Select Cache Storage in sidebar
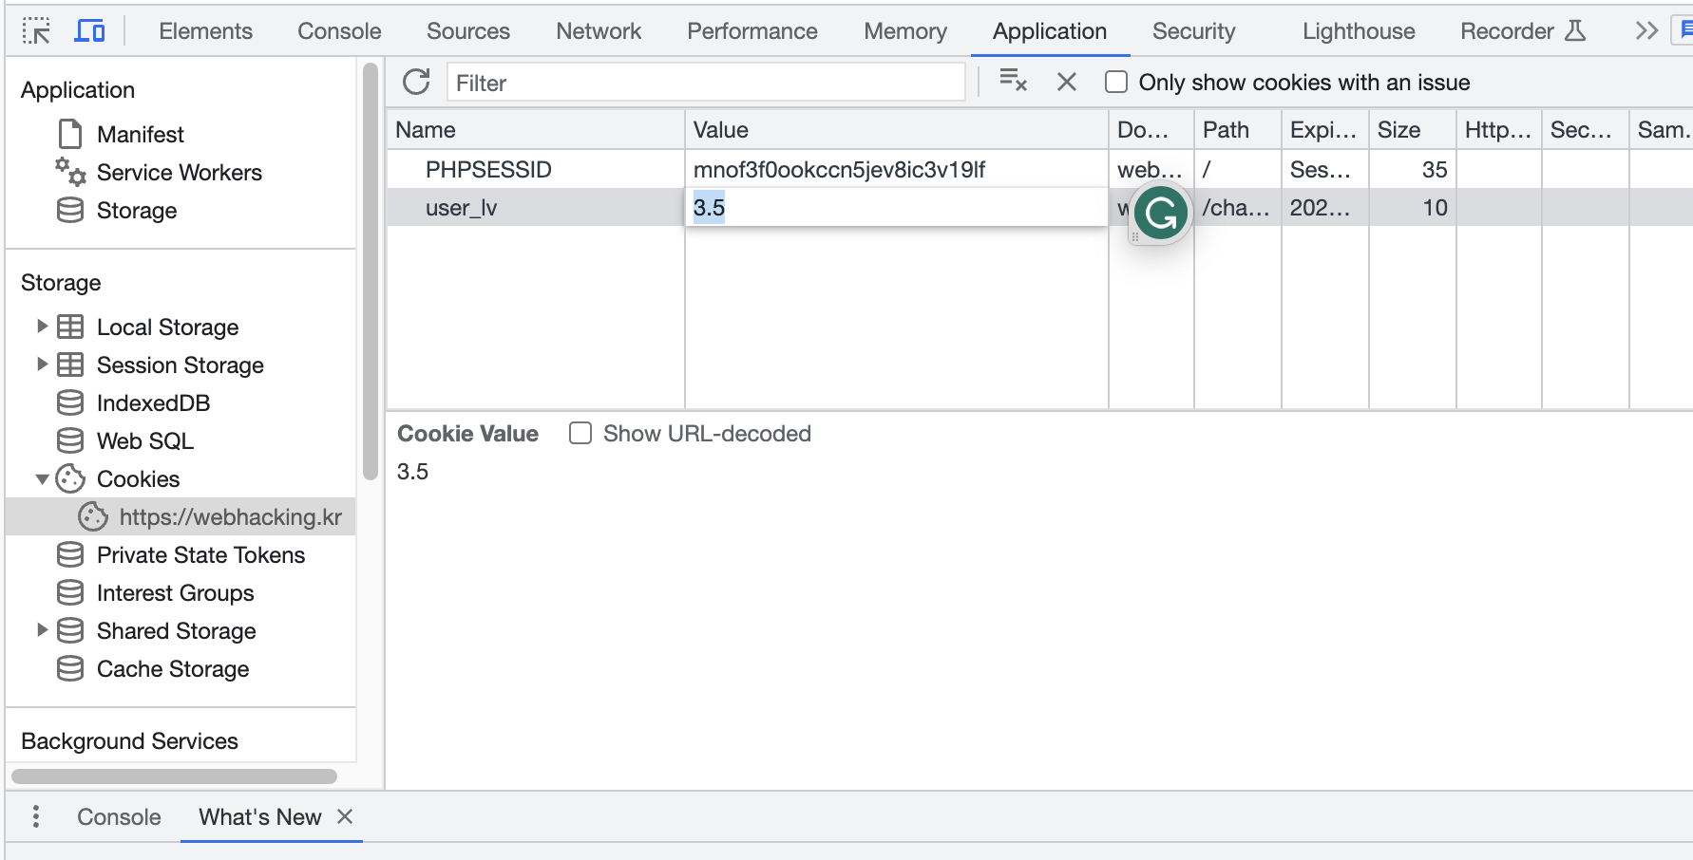 pos(173,668)
